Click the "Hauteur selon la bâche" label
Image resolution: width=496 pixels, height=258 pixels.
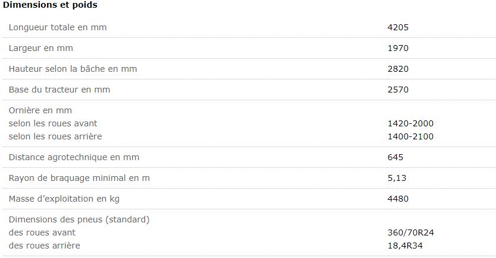point(73,69)
